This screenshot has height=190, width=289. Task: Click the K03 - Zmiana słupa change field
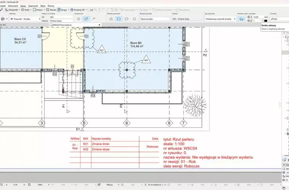coord(187,19)
